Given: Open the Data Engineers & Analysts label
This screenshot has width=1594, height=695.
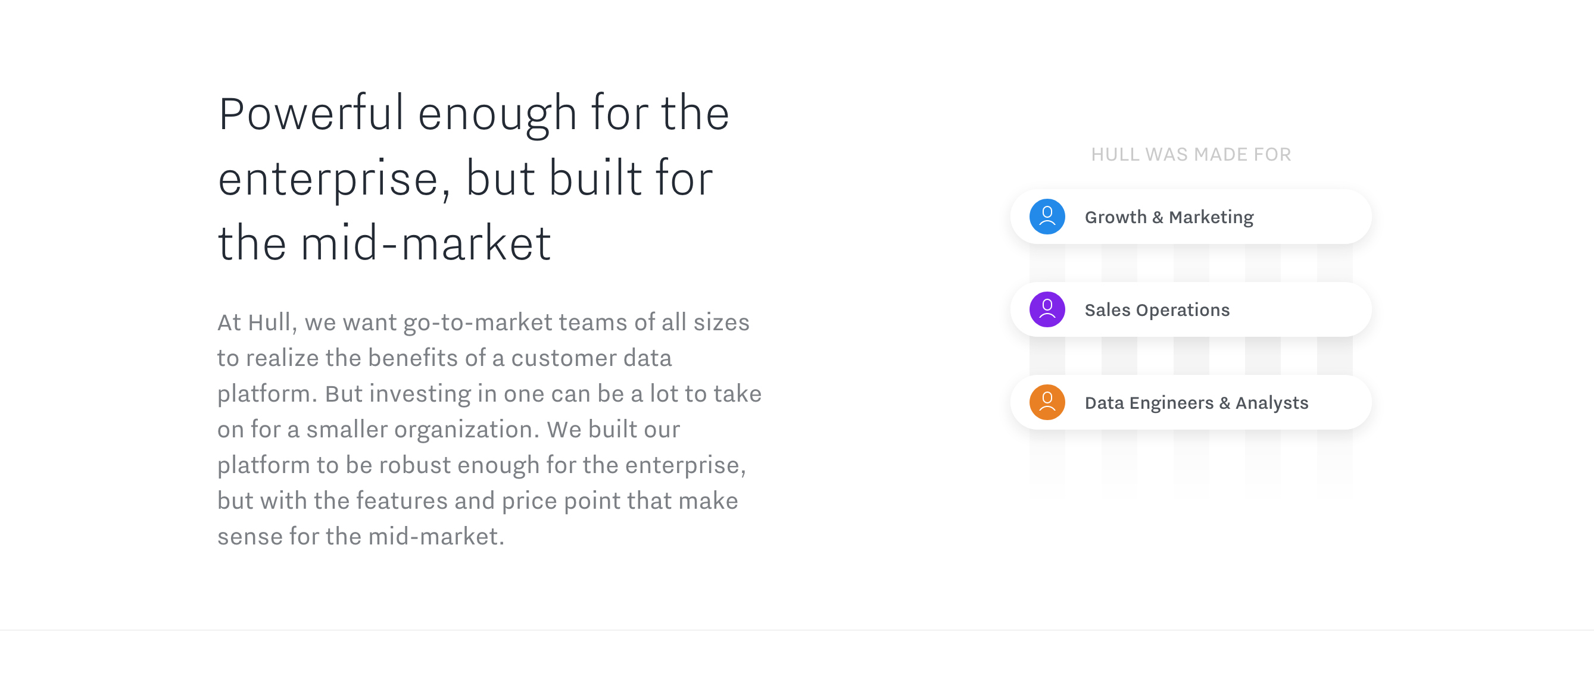Looking at the screenshot, I should 1196,402.
